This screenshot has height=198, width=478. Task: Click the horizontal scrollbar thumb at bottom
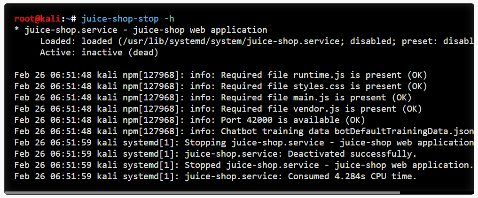(202, 192)
